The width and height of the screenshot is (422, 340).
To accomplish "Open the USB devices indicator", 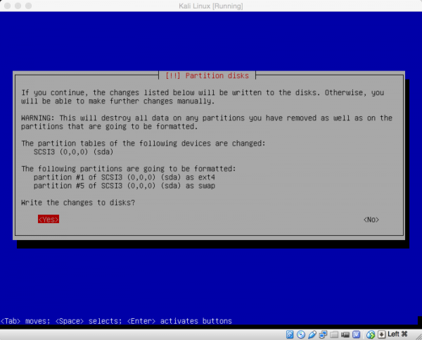I will (312, 334).
